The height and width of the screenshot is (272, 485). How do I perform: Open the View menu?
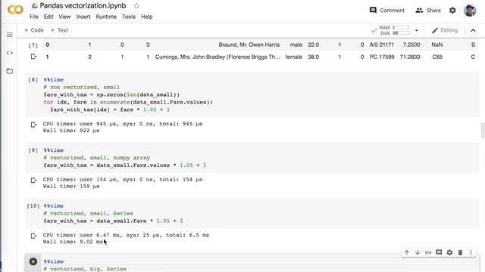[64, 17]
